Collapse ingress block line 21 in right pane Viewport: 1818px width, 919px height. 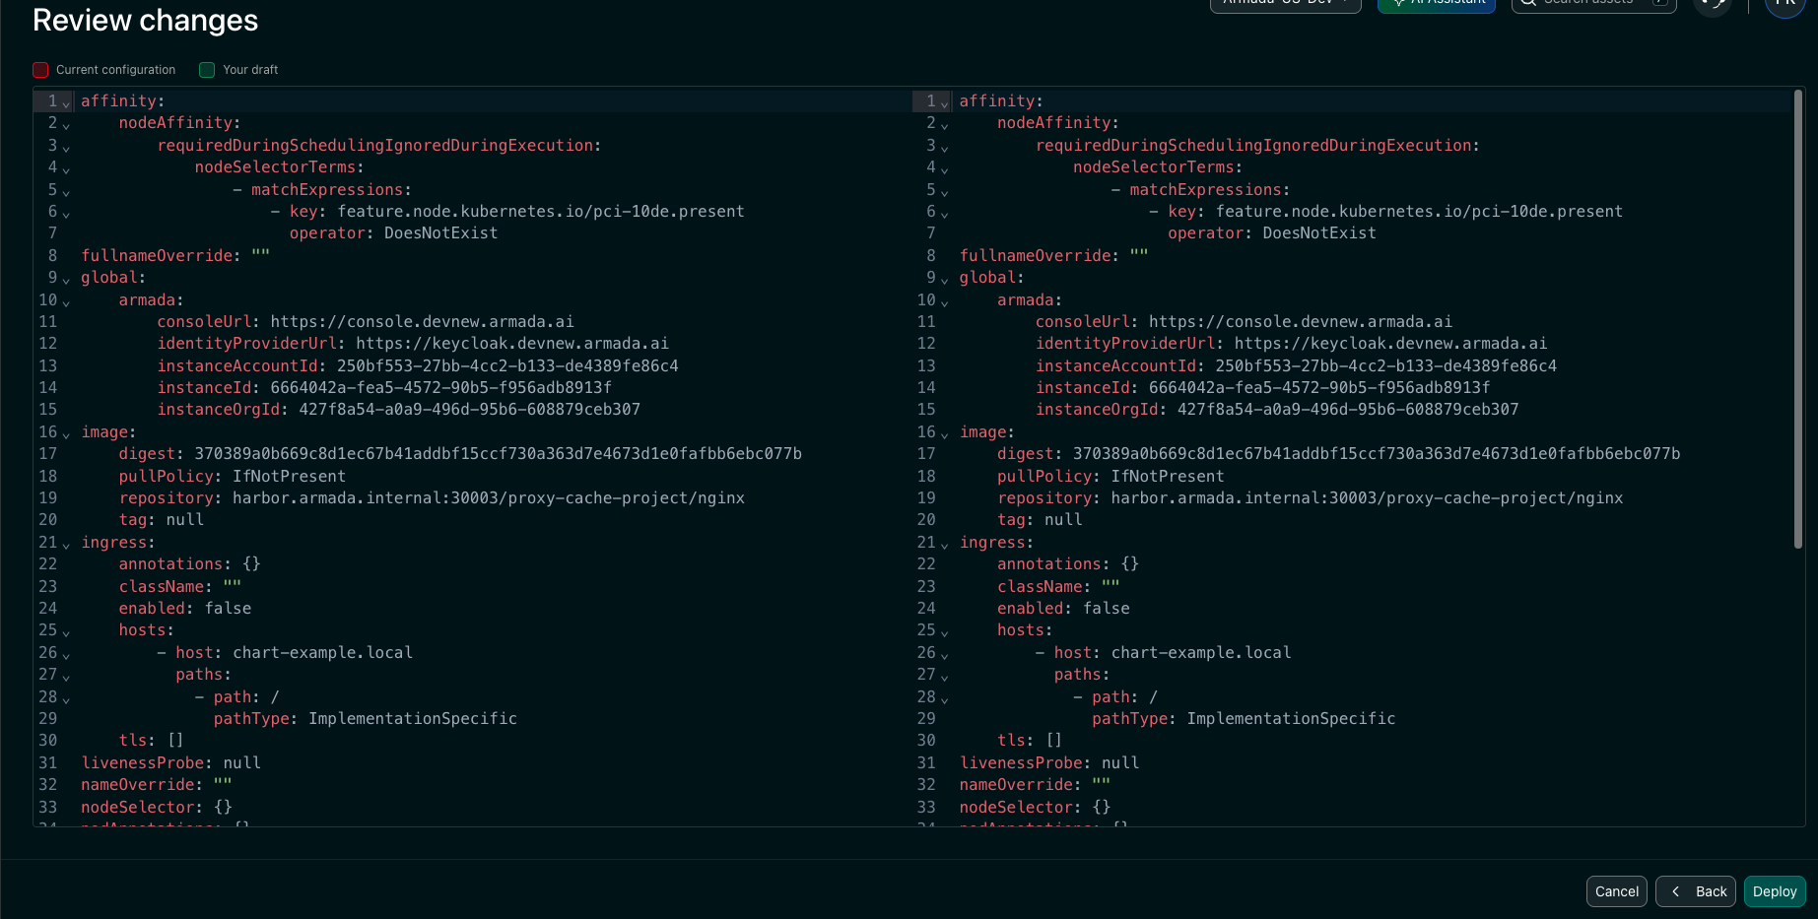coord(944,544)
